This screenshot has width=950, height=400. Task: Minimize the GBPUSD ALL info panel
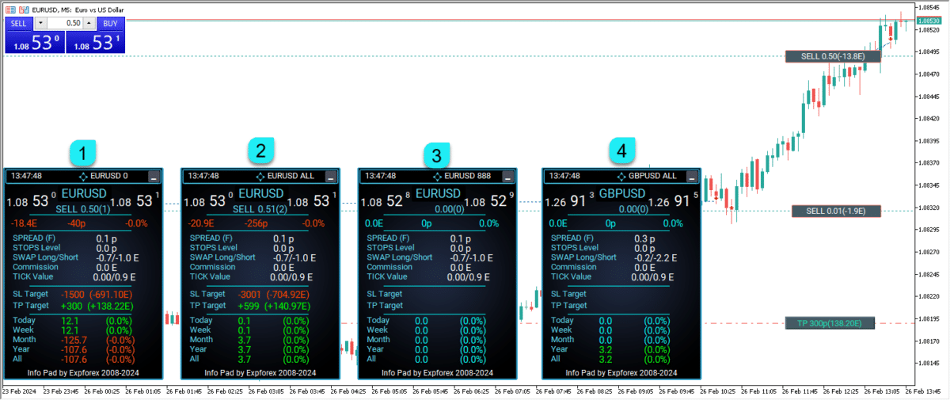(692, 177)
